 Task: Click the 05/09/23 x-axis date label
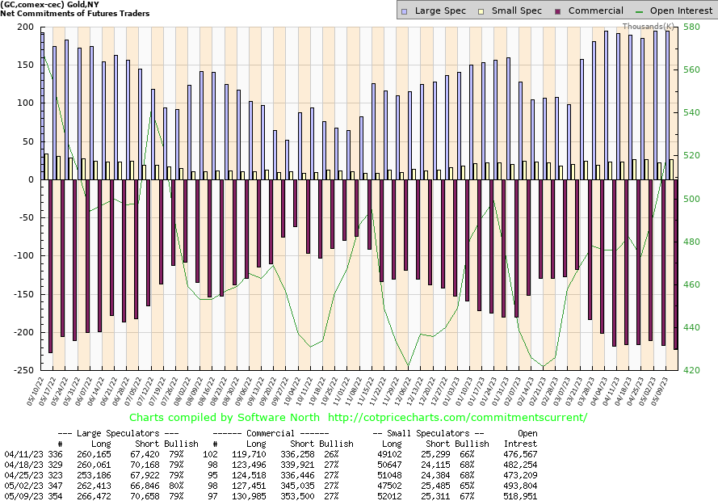coord(664,392)
